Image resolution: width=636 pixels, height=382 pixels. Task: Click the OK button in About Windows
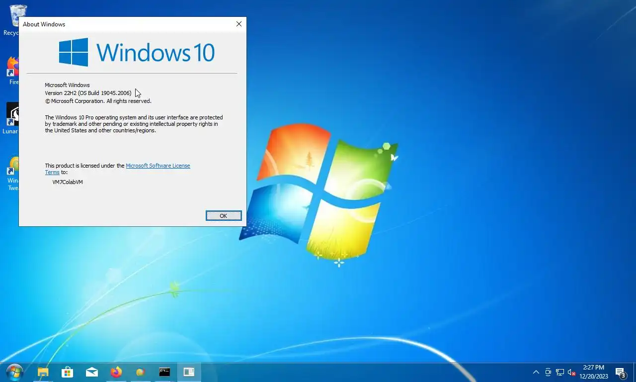224,215
